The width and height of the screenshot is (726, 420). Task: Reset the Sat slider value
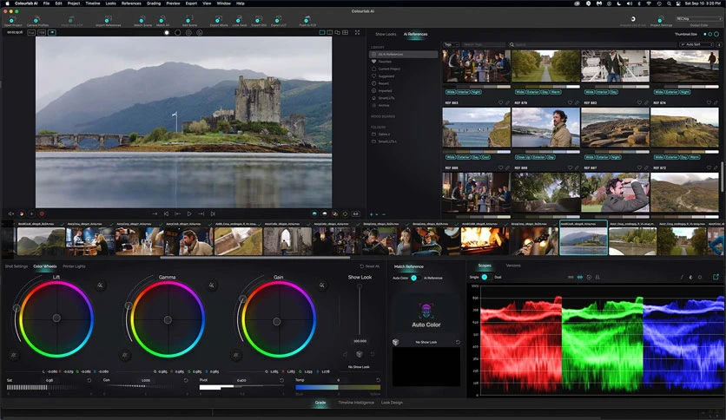[x=89, y=380]
